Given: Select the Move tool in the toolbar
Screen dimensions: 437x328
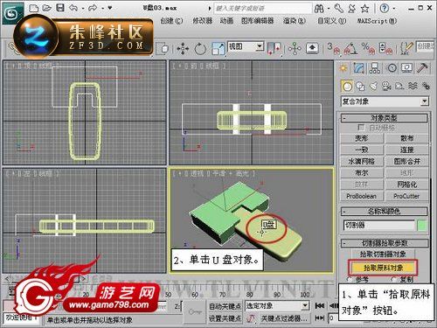Looking at the screenshot, I should 183,48.
